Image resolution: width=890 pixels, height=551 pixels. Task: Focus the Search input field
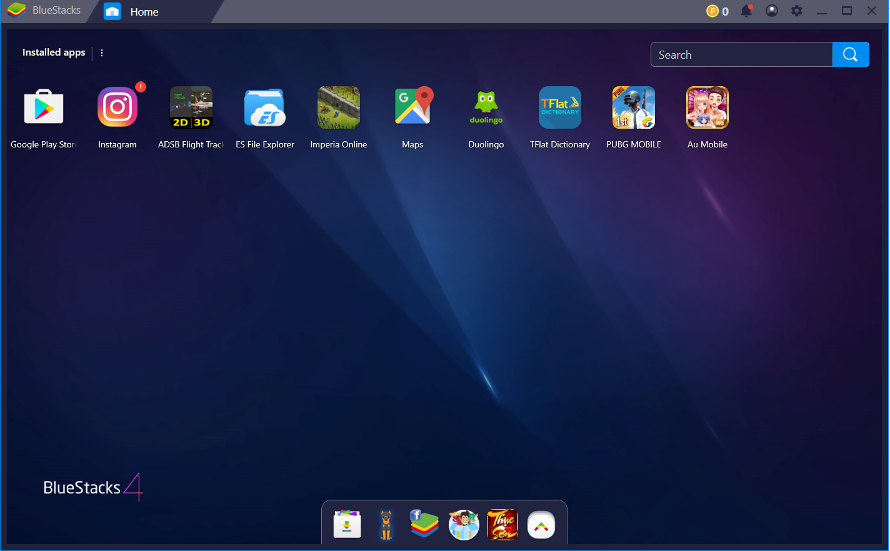pyautogui.click(x=742, y=54)
